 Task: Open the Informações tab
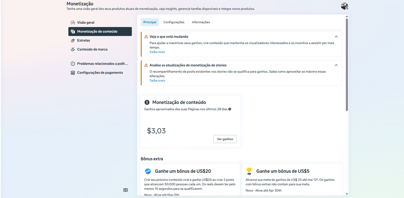click(201, 22)
